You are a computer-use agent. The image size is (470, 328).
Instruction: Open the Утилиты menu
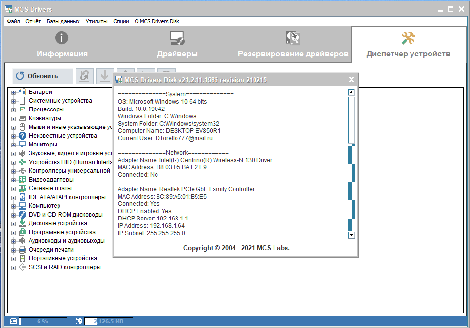[97, 21]
